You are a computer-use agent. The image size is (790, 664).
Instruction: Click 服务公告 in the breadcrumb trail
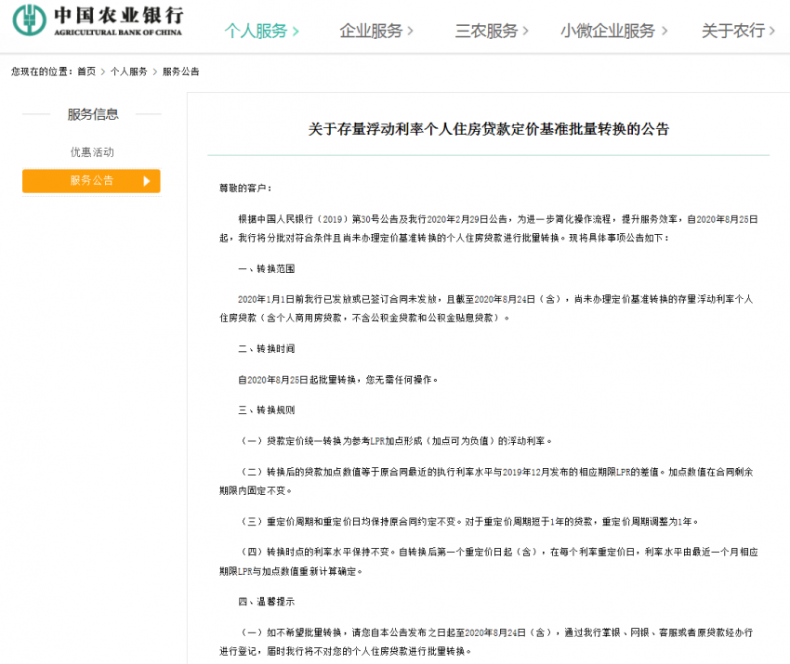tap(182, 71)
